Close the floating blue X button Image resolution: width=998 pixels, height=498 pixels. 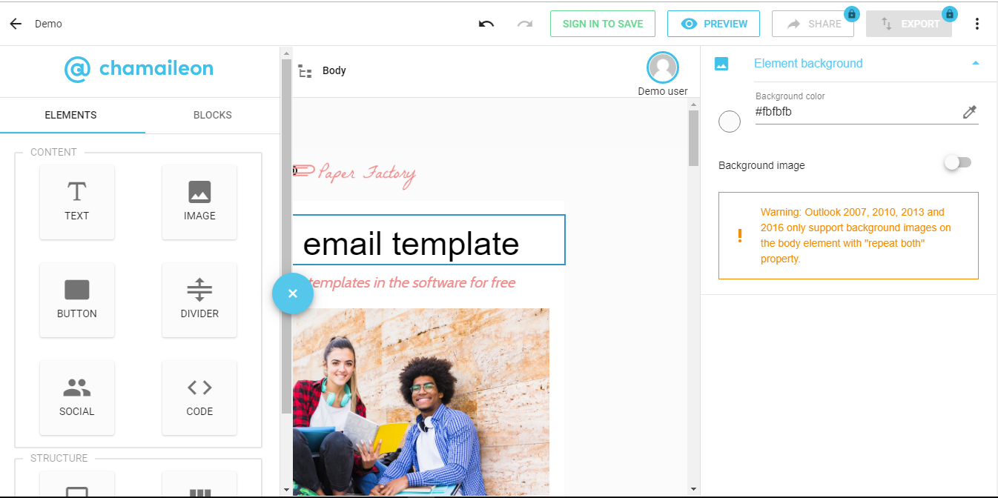tap(292, 293)
